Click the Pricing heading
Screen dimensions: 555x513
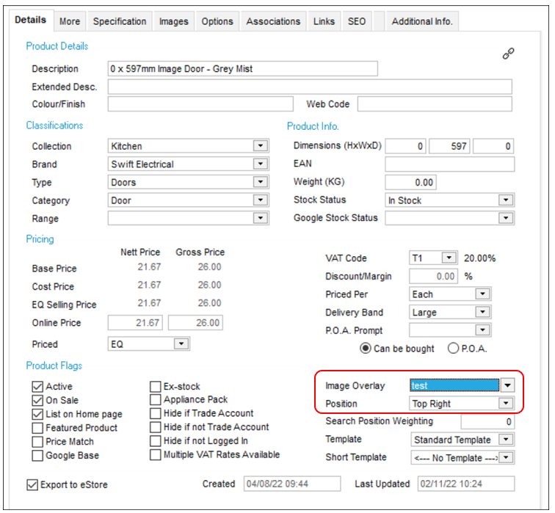tap(40, 239)
